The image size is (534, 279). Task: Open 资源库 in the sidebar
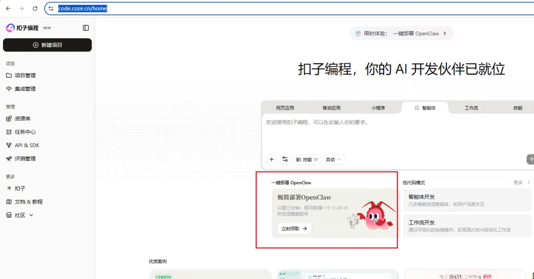point(47,119)
